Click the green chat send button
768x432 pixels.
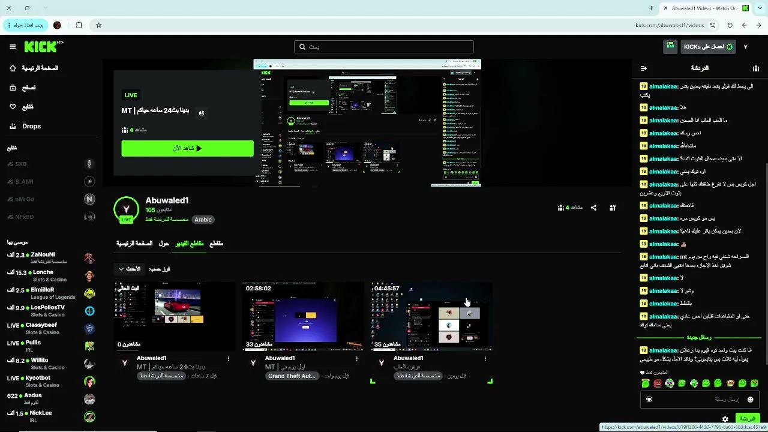747,418
